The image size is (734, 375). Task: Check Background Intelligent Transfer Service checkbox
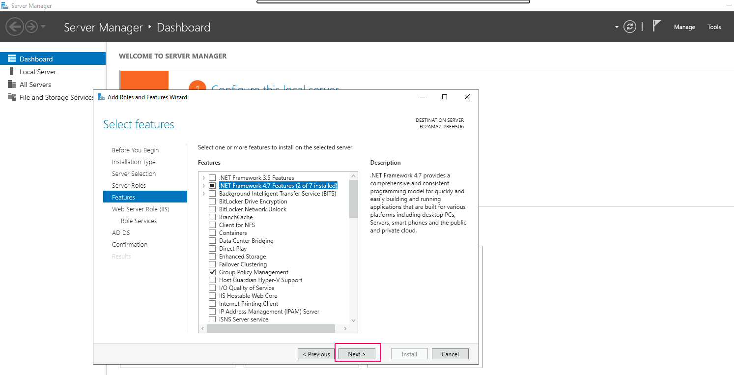(212, 193)
